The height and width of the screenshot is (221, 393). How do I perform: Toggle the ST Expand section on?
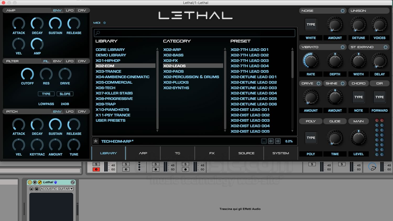pos(385,47)
